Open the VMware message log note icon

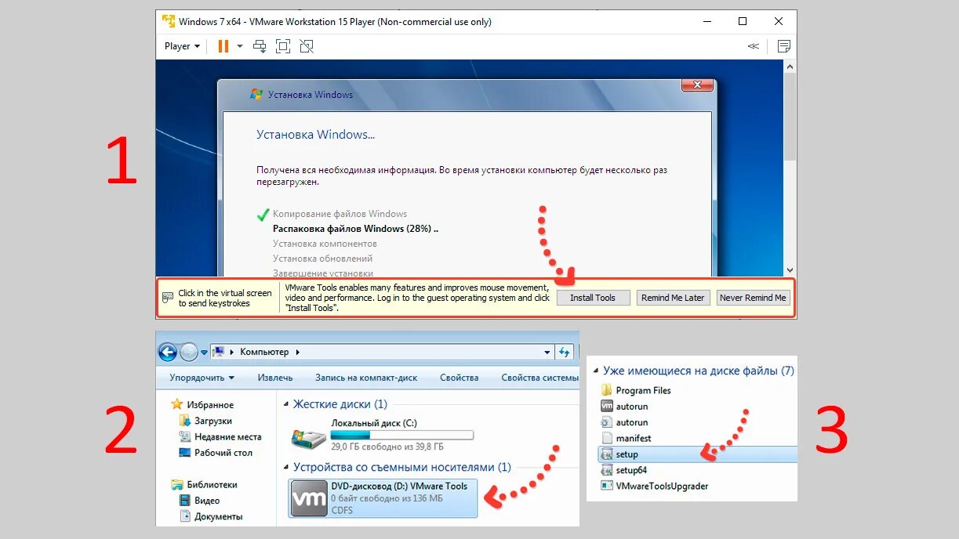click(783, 46)
